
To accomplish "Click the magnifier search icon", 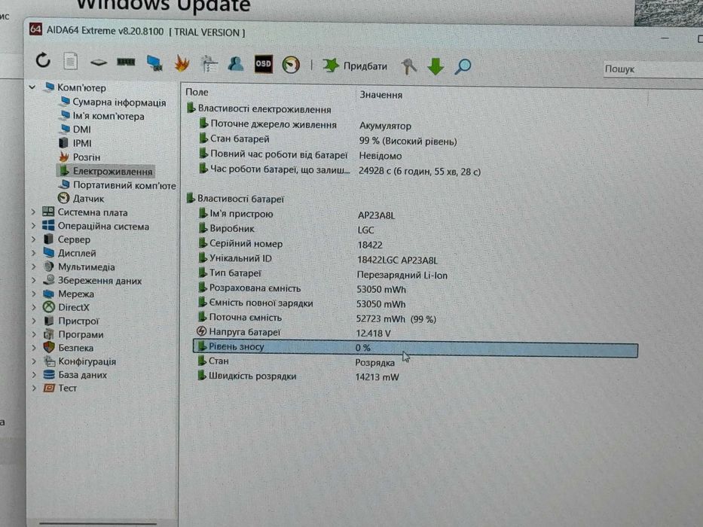I will point(463,66).
